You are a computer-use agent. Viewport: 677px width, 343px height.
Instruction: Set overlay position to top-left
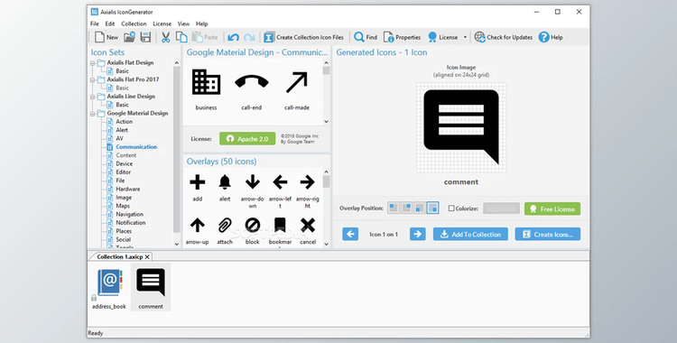tap(393, 208)
